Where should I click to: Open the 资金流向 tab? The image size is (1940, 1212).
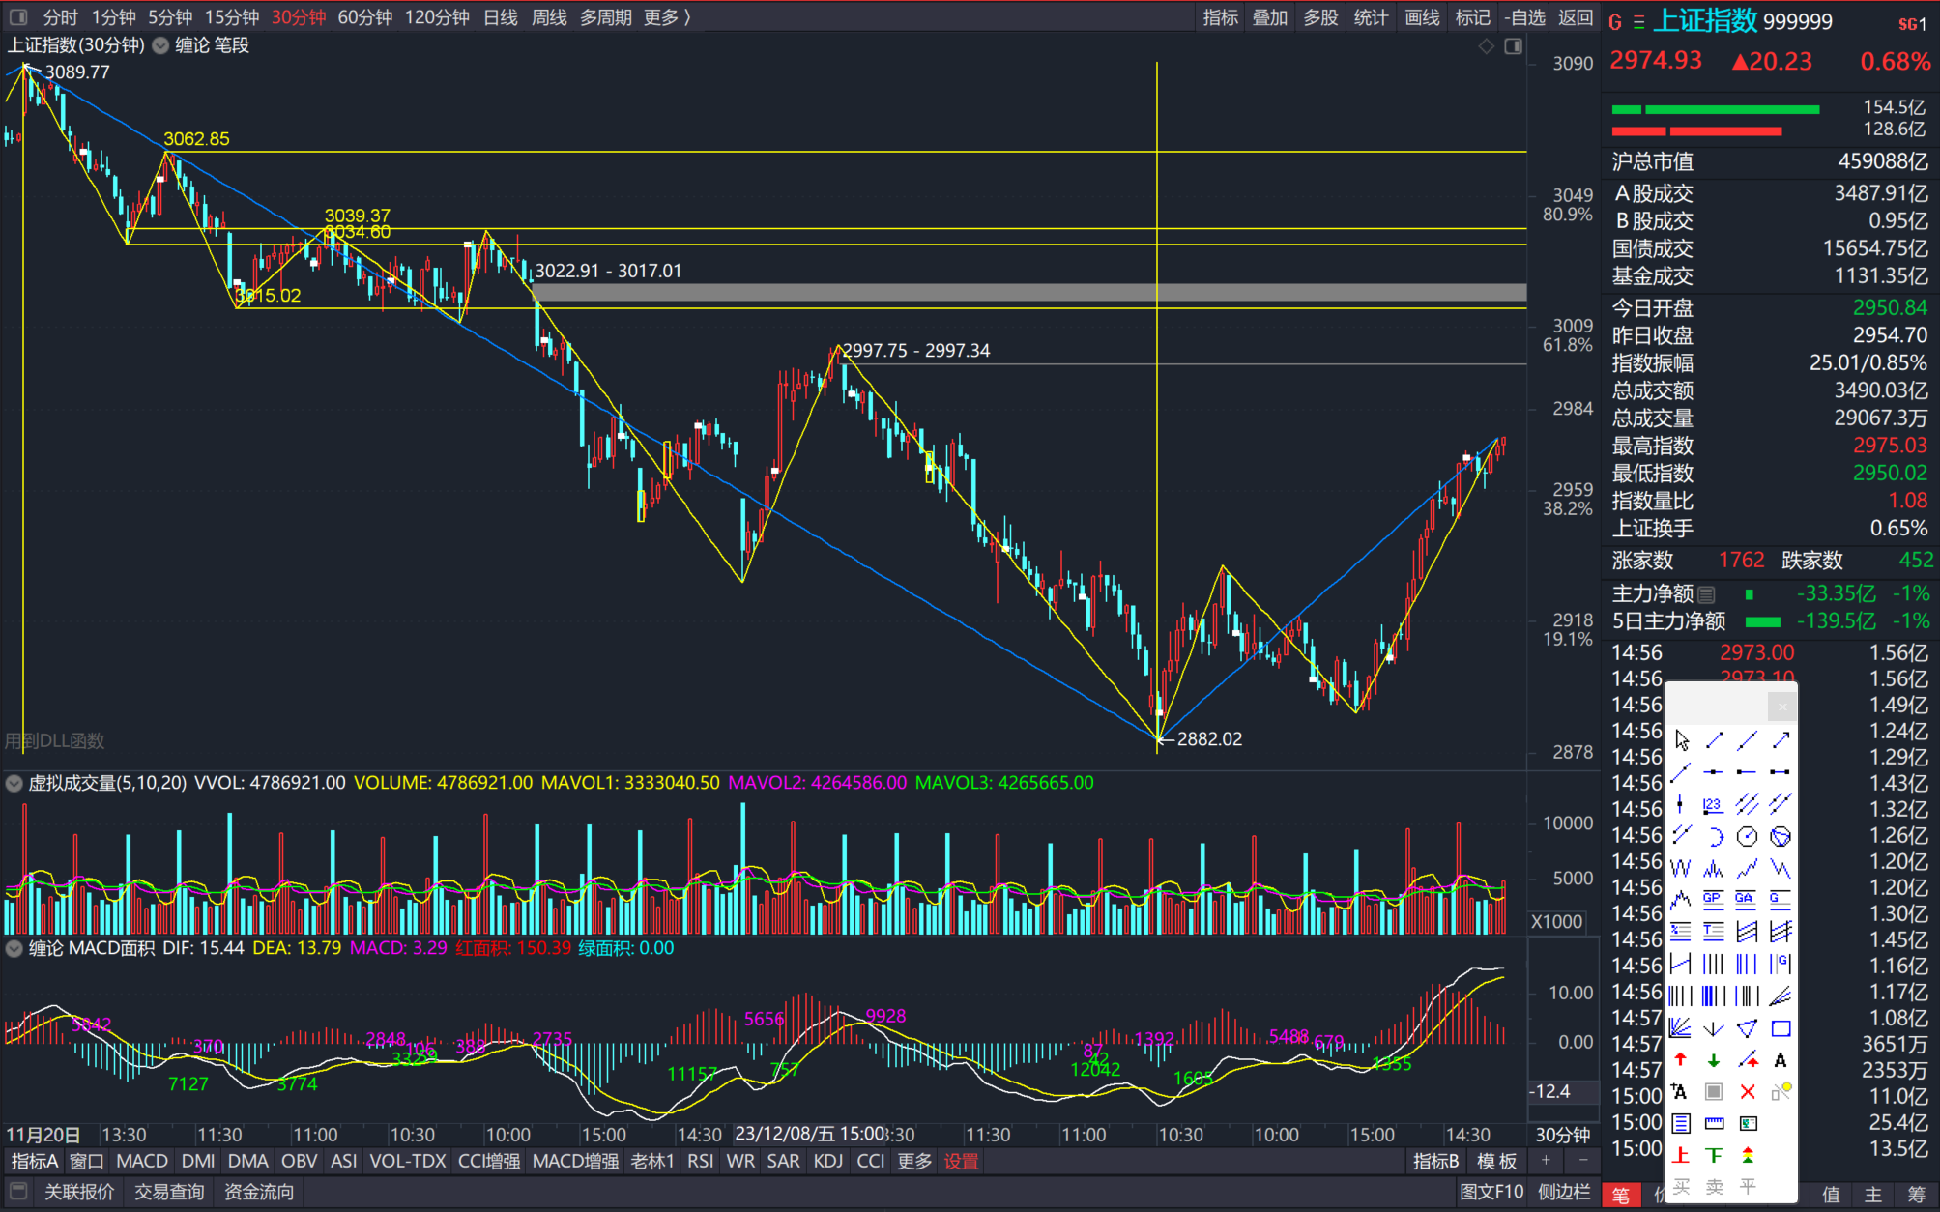click(259, 1192)
